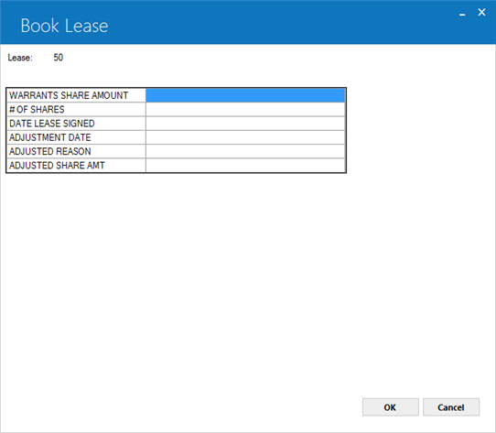The width and height of the screenshot is (496, 433).
Task: Select the WARRANTS SHARE AMOUNT row label
Action: coord(76,95)
